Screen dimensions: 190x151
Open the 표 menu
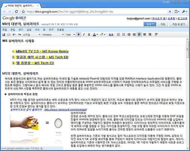point(44,30)
